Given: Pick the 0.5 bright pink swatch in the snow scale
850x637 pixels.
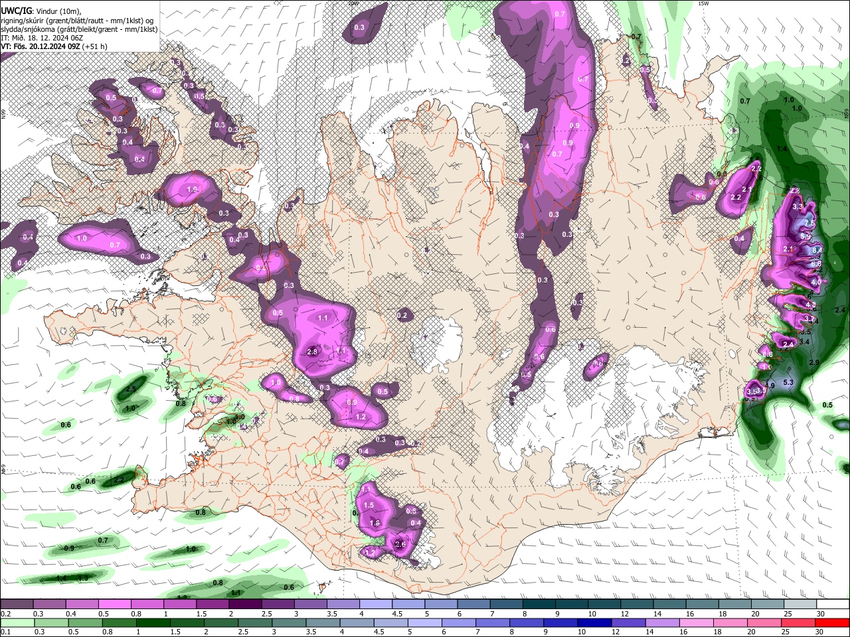Looking at the screenshot, I should click(x=114, y=605).
